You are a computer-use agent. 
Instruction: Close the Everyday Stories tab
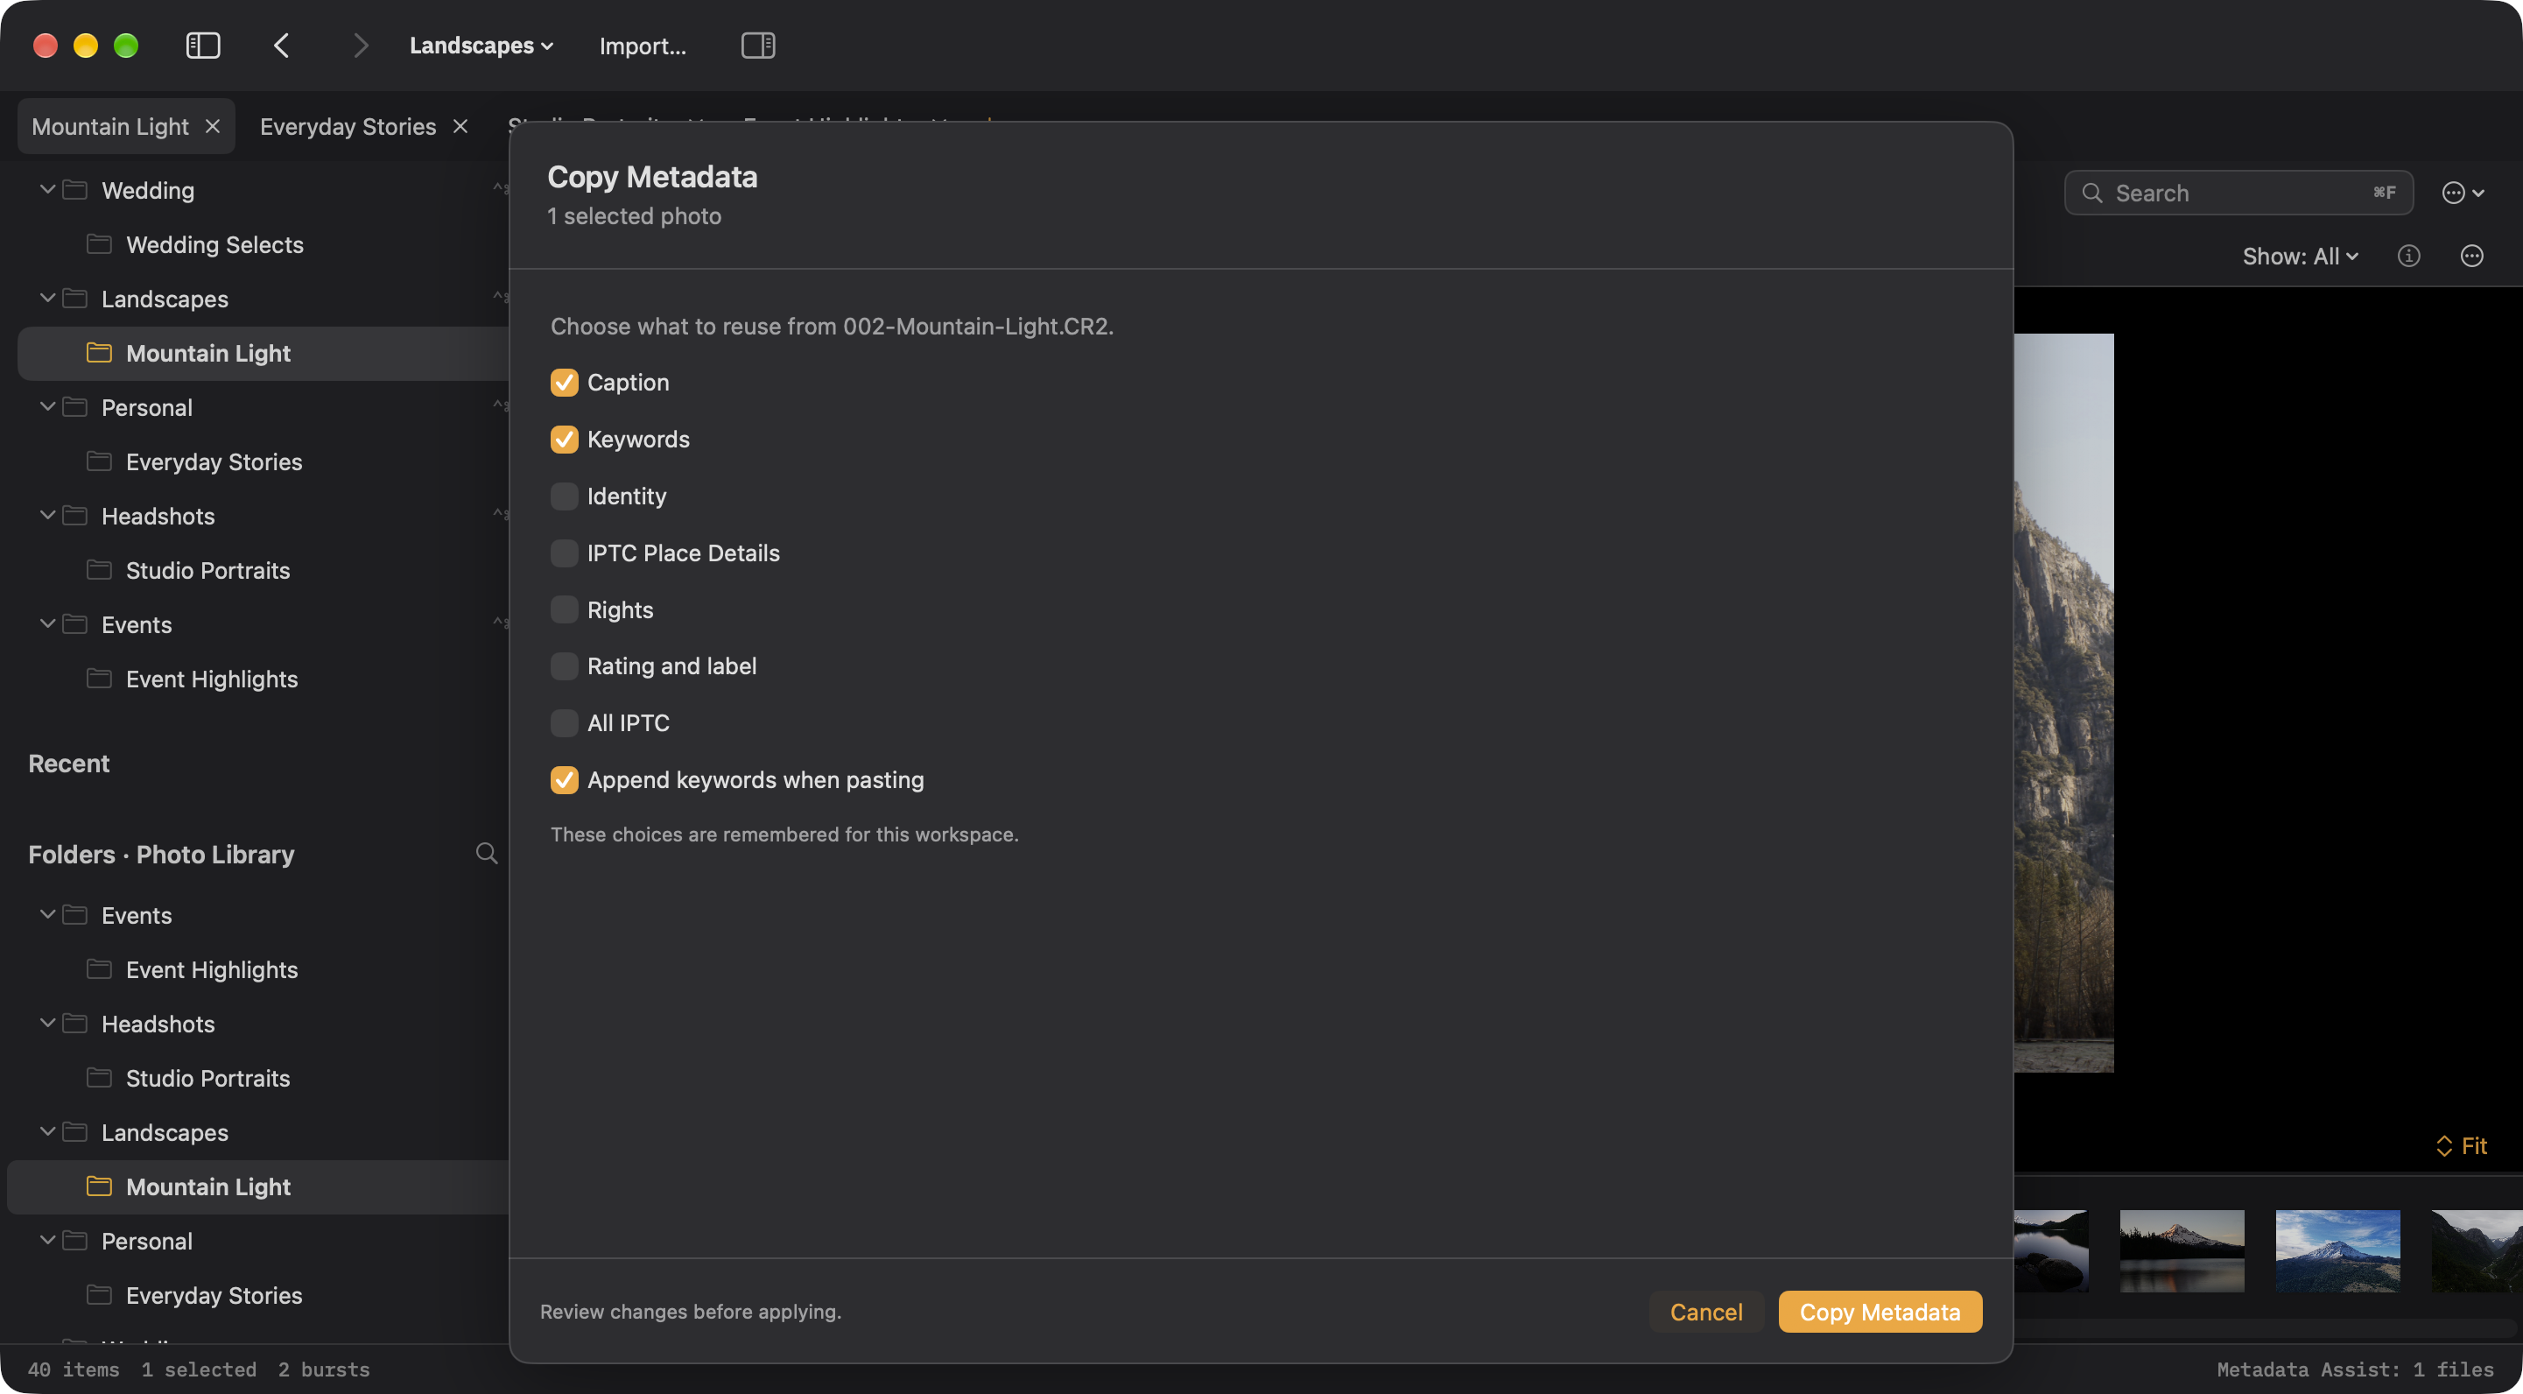click(x=460, y=126)
